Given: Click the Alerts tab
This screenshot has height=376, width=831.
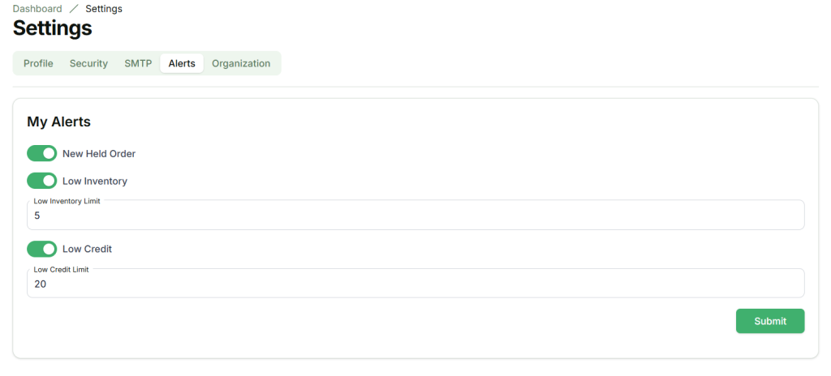Looking at the screenshot, I should [x=182, y=63].
